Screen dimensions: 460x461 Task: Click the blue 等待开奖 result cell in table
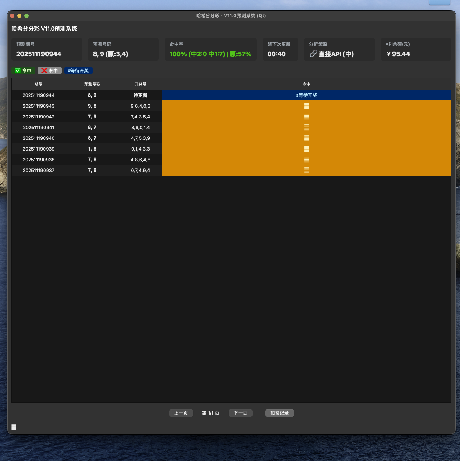(307, 95)
